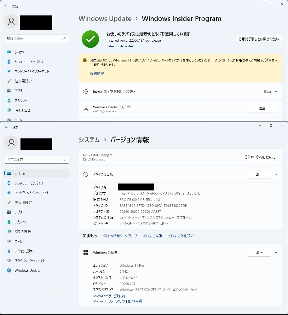Open the Latest build notes link
The image size is (288, 315).
(x=120, y=46)
